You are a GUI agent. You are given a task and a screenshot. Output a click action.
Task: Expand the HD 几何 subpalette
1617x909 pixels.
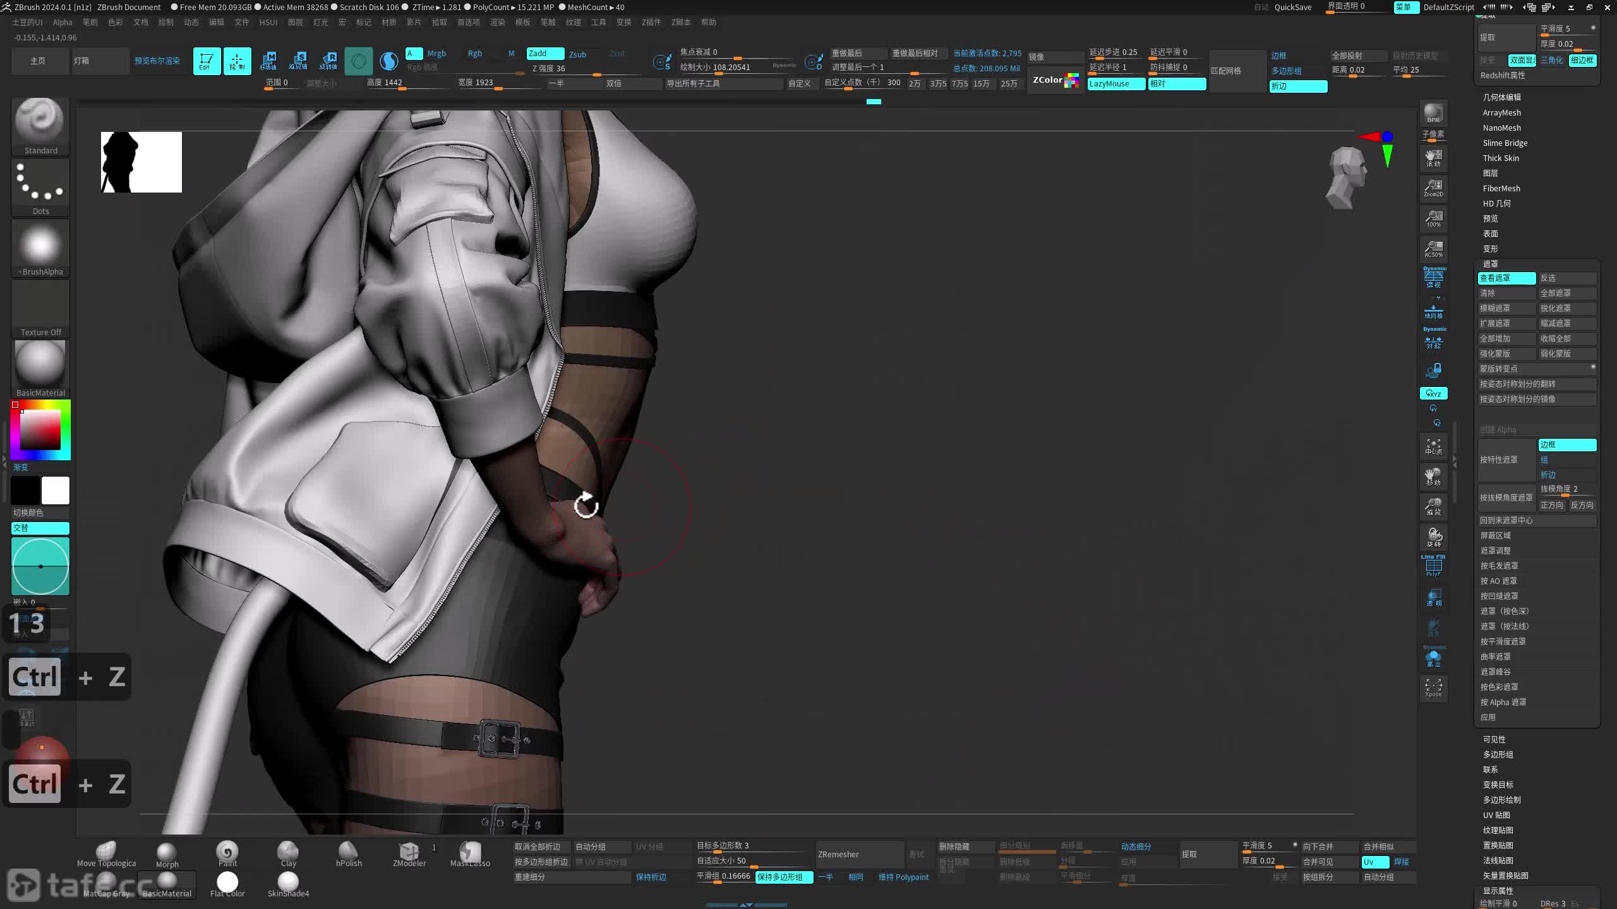[1496, 204]
